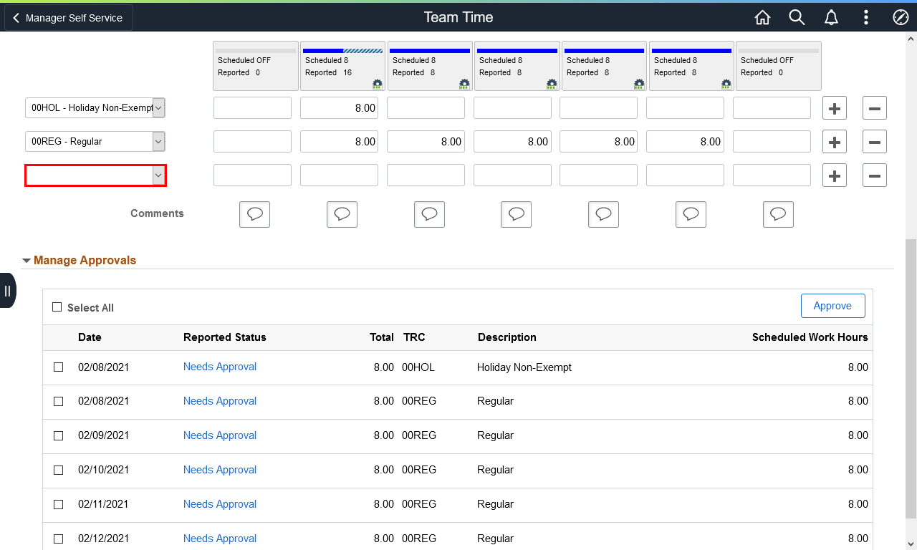Check the 02/12/2021 row checkbox
917x550 pixels.
pos(59,539)
